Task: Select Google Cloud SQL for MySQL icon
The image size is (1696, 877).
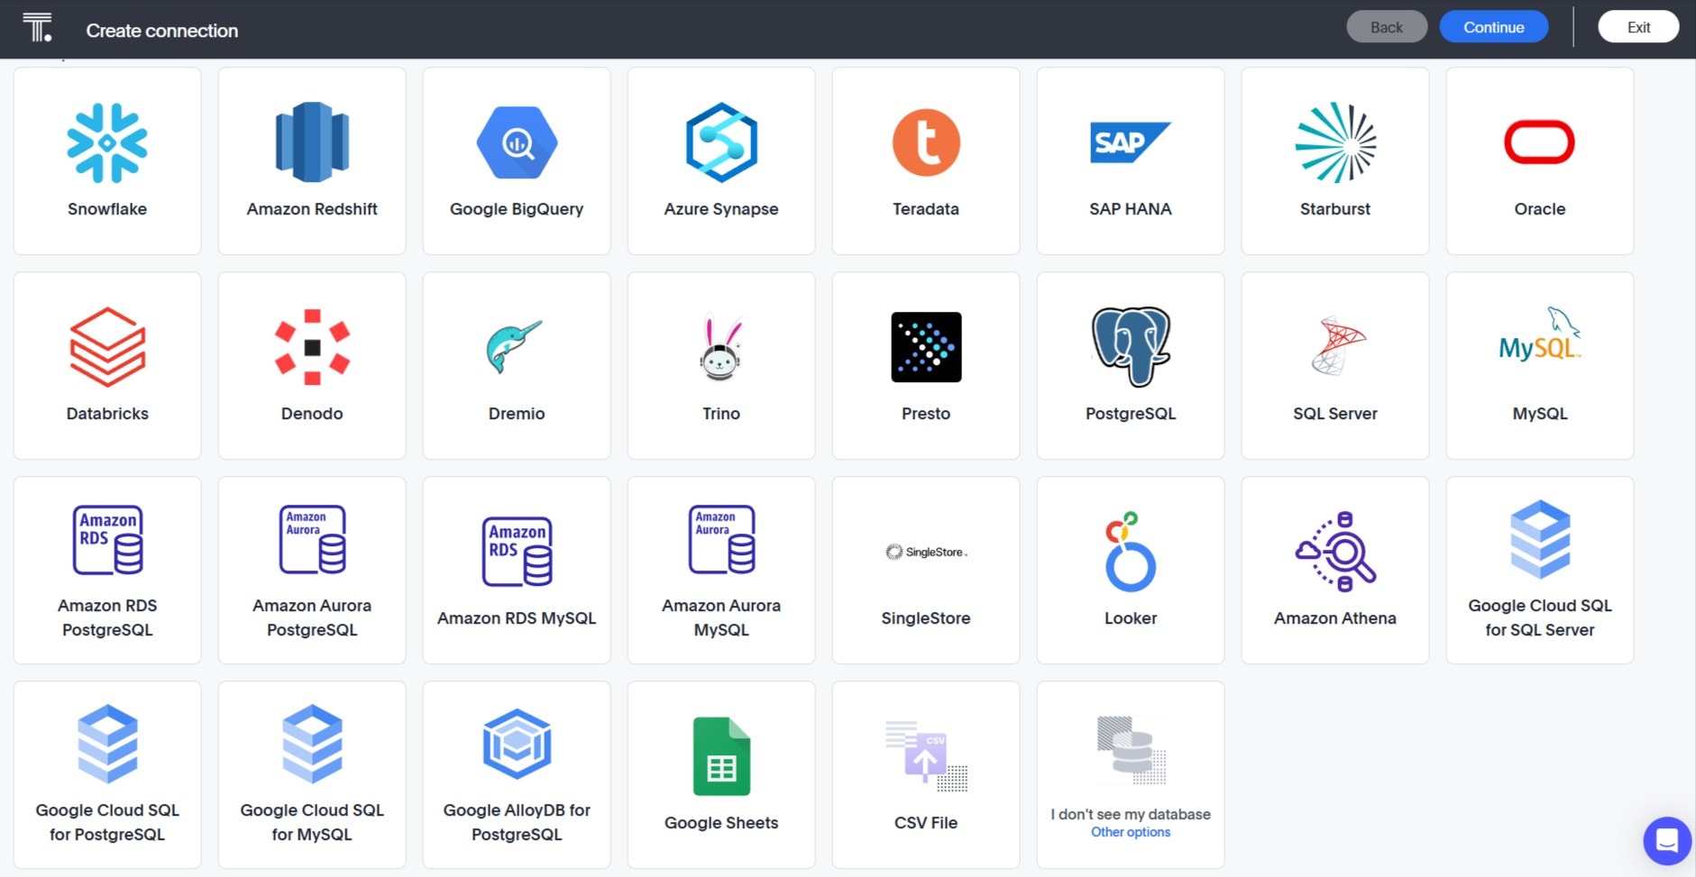Action: (x=312, y=745)
